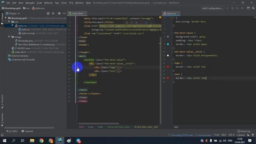Select Scratches and Consoles node

click(x=23, y=60)
